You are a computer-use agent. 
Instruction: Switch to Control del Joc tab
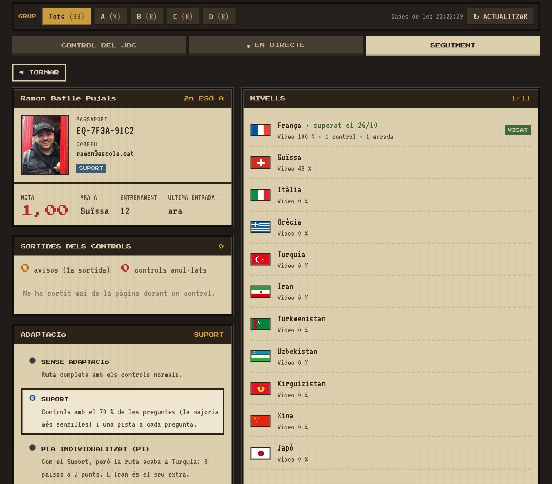[99, 45]
